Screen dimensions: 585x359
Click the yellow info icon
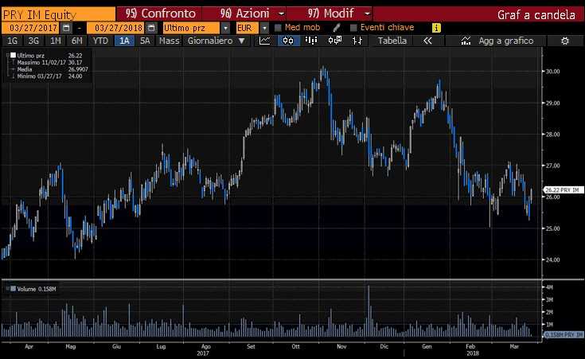[x=436, y=28]
